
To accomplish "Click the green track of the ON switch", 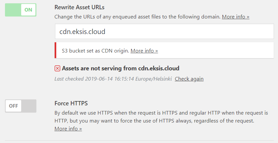I will [x=13, y=10].
